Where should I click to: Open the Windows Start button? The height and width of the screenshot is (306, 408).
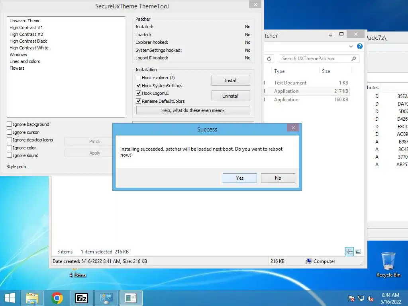[10, 298]
